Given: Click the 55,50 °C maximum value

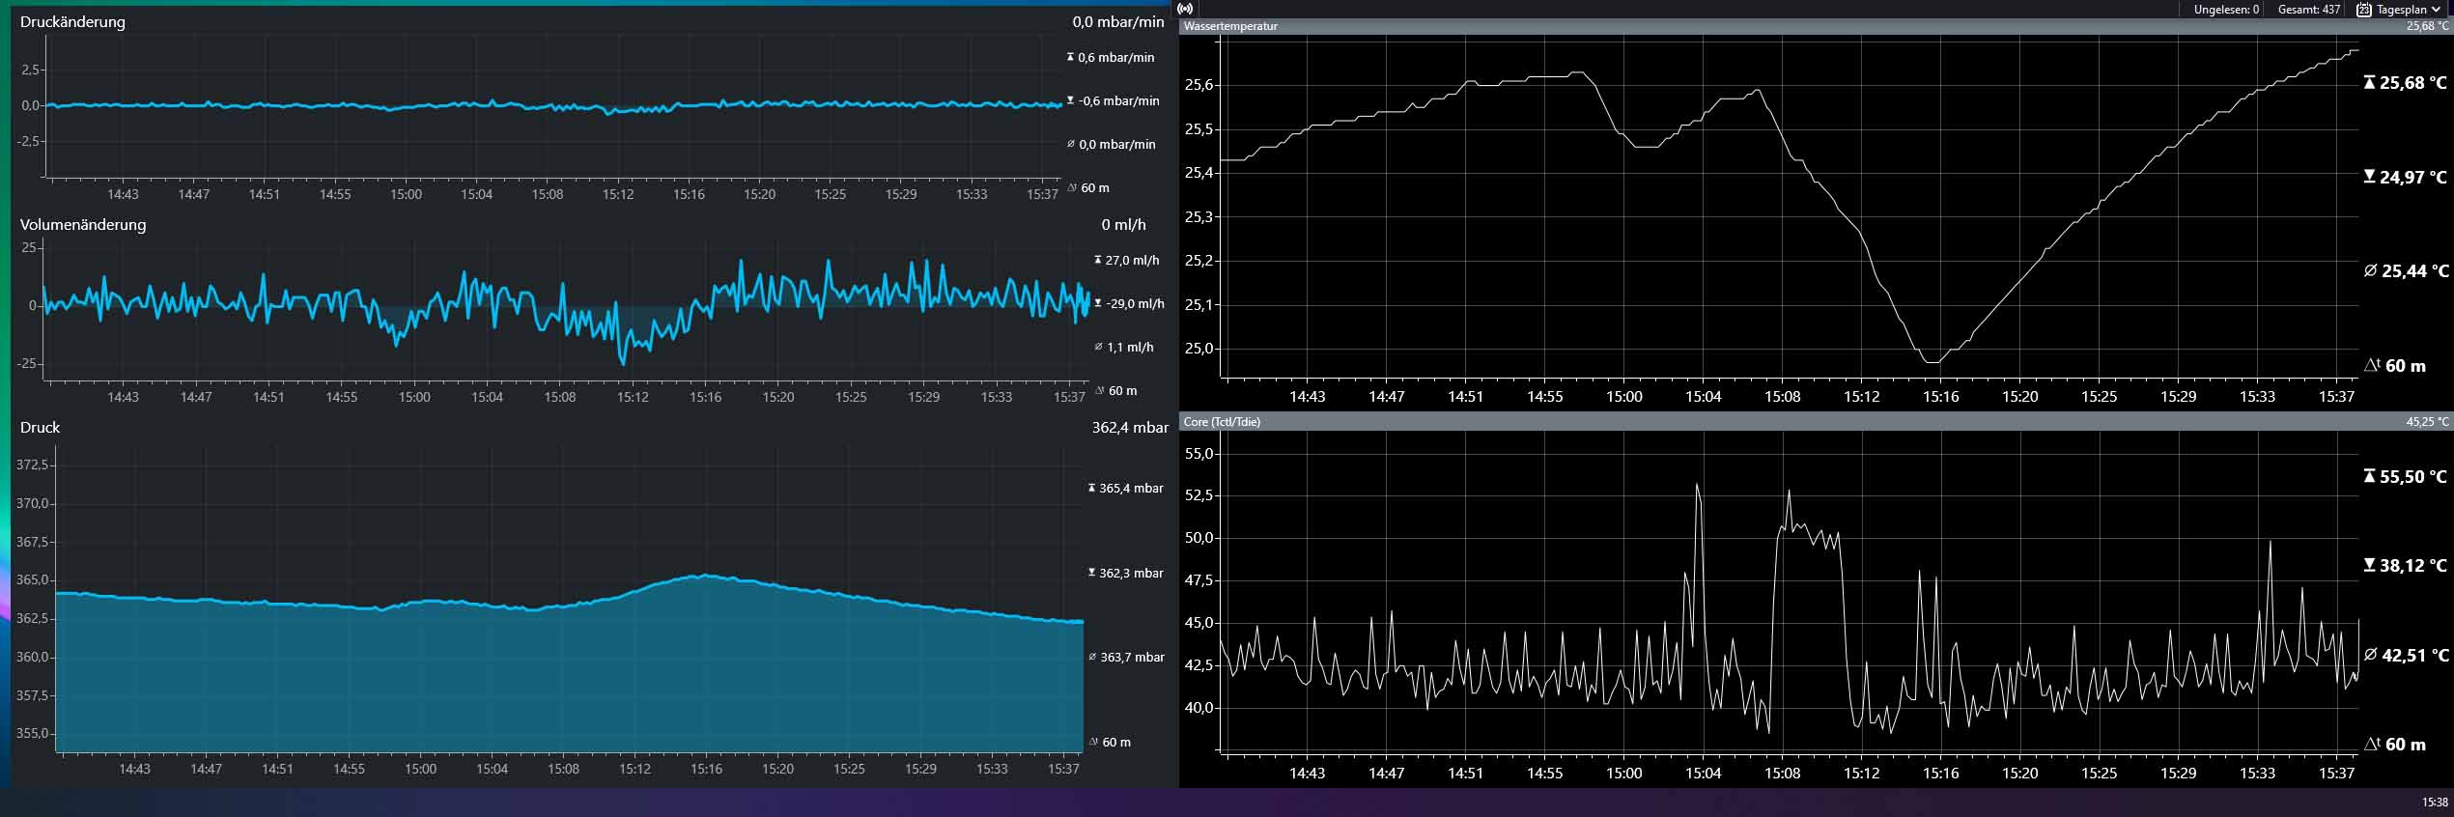Looking at the screenshot, I should pyautogui.click(x=2413, y=477).
